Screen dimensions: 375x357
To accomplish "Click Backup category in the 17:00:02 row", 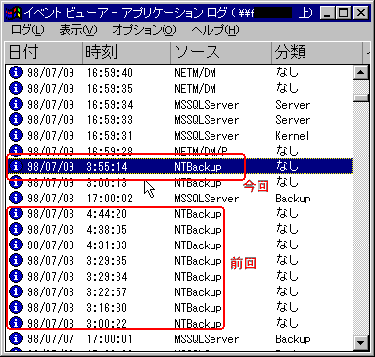I will click(293, 199).
